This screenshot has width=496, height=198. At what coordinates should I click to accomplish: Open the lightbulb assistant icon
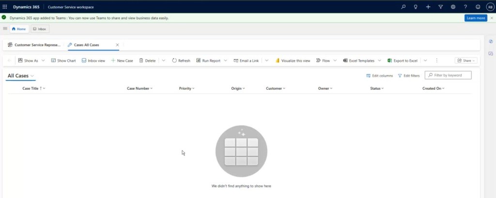pos(416,7)
